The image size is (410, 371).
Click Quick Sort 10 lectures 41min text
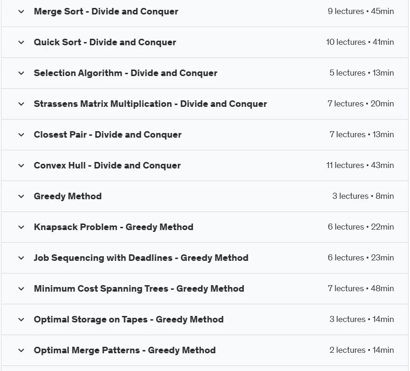point(360,42)
